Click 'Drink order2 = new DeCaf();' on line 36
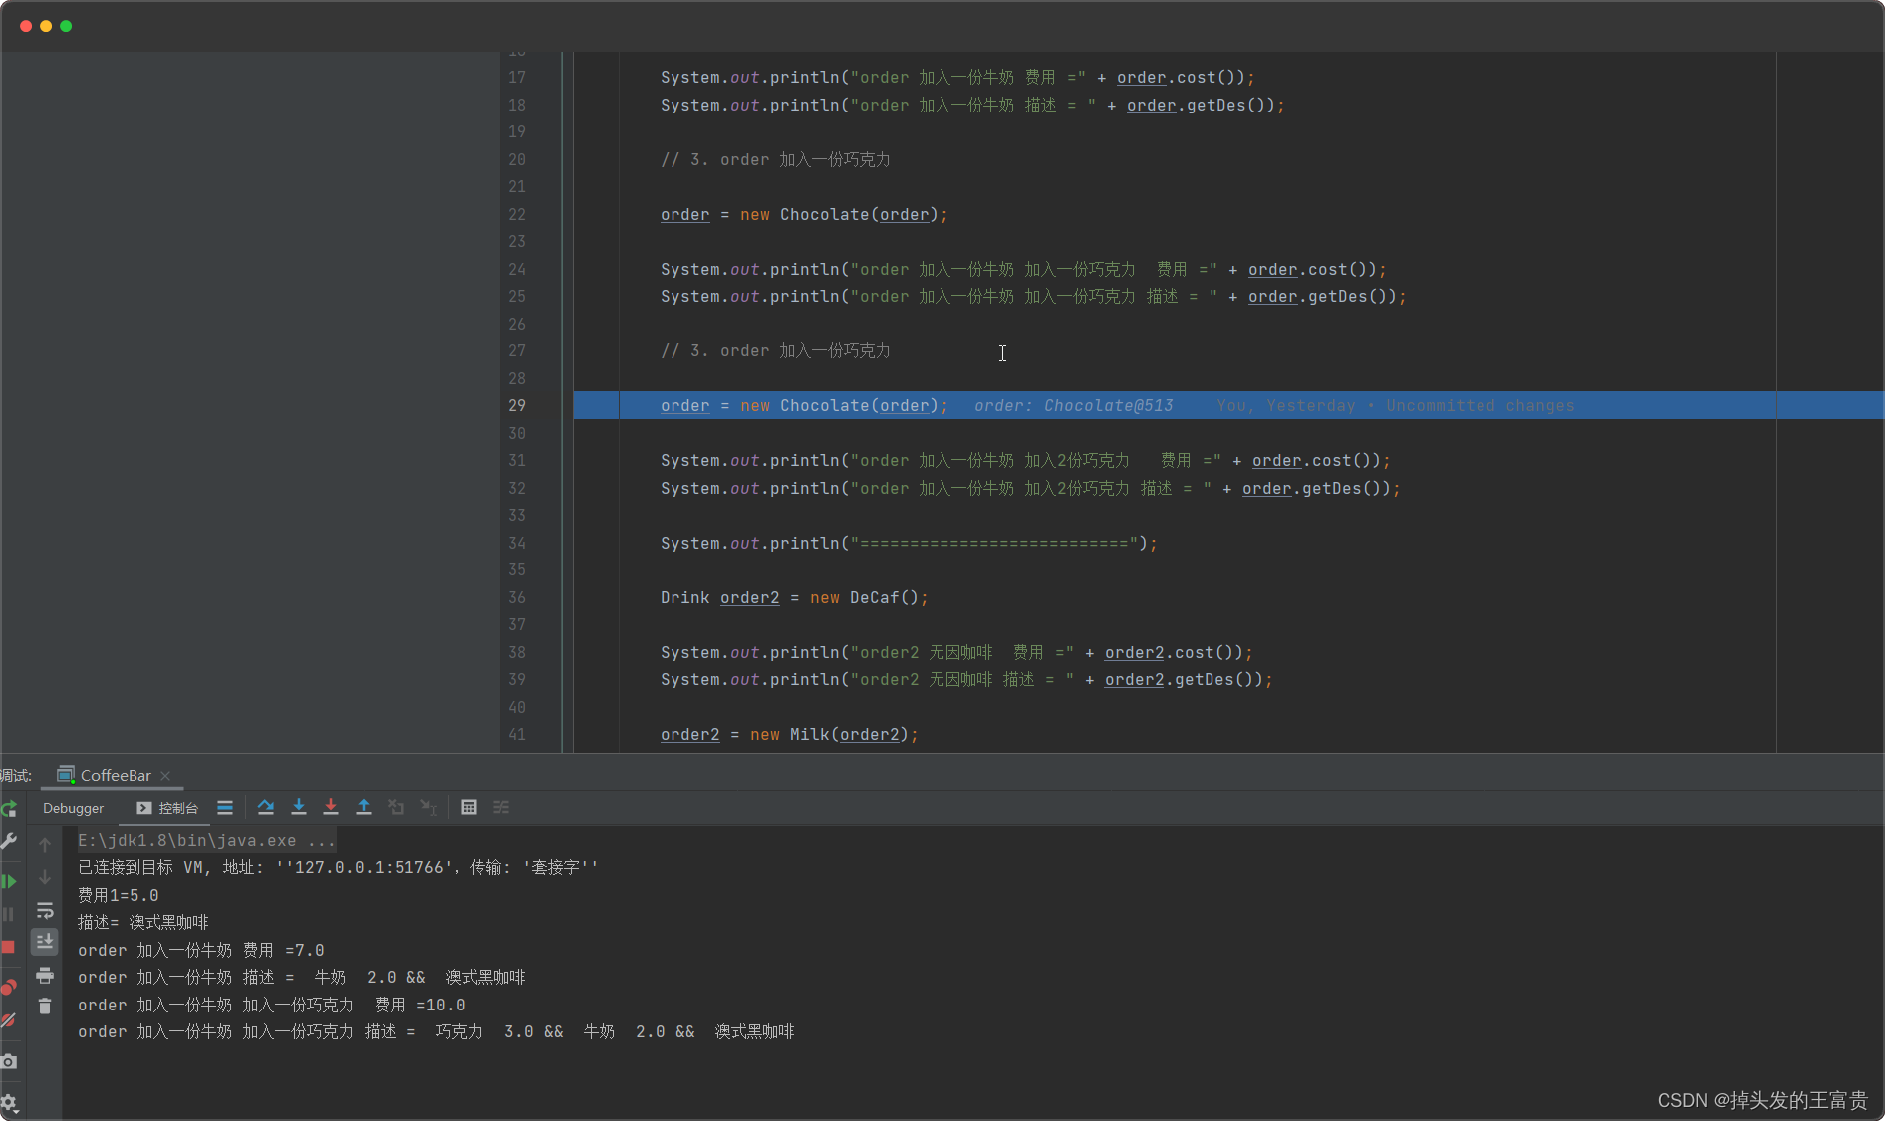The width and height of the screenshot is (1885, 1121). pyautogui.click(x=794, y=597)
